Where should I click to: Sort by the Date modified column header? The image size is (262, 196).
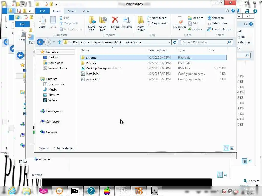161,50
